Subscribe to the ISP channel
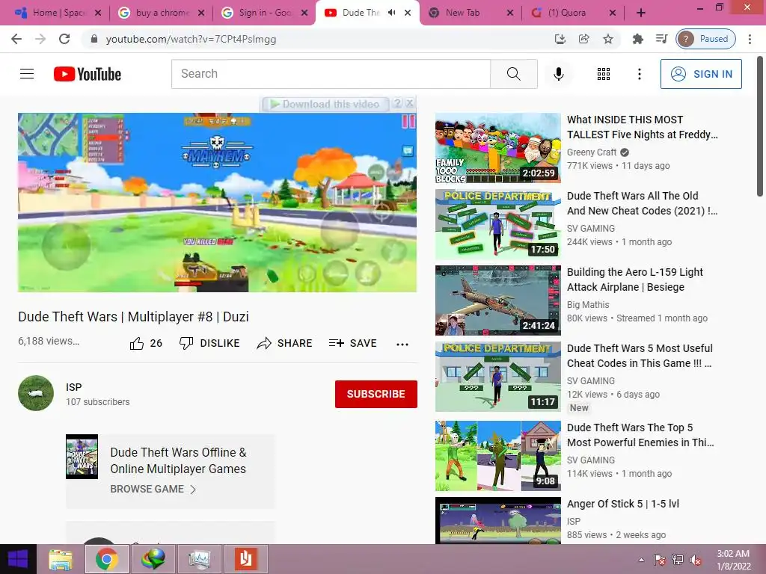766x574 pixels. tap(376, 394)
